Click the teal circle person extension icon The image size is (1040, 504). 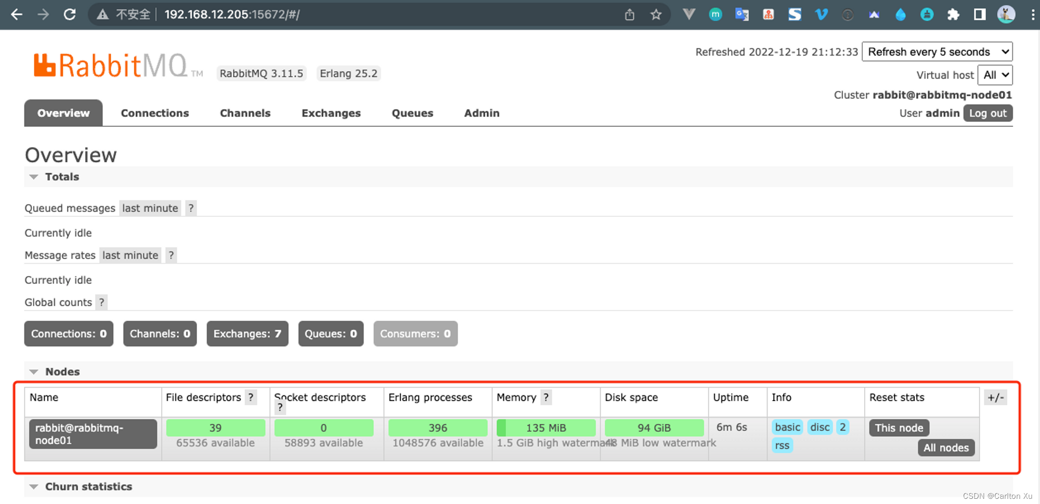pyautogui.click(x=927, y=15)
